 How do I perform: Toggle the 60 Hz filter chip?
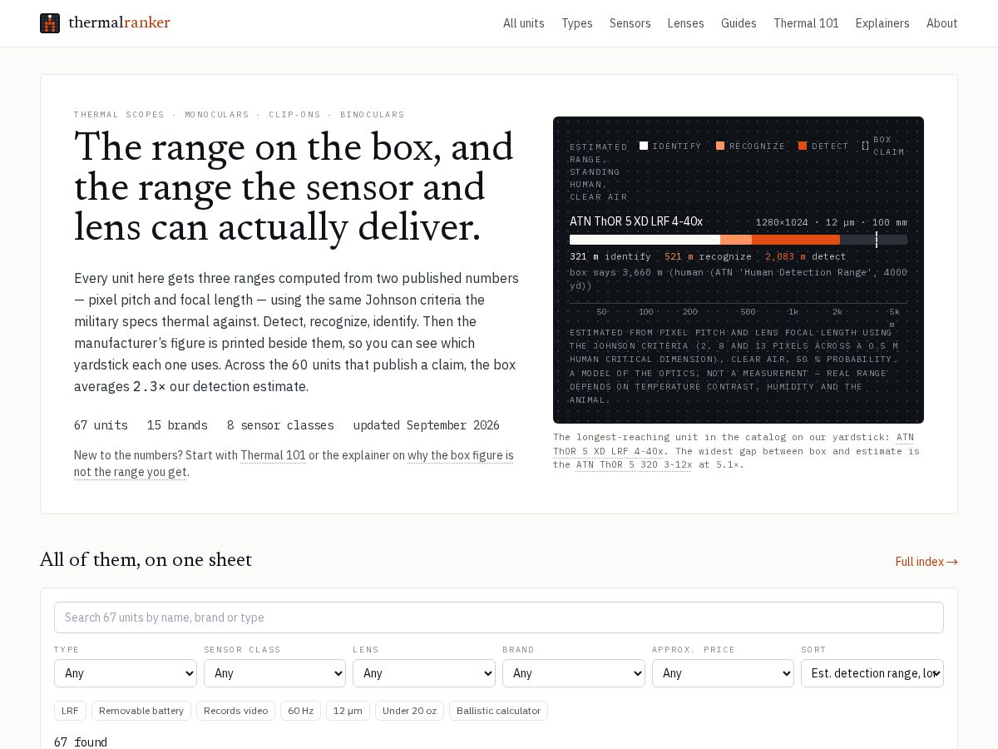[x=300, y=711]
